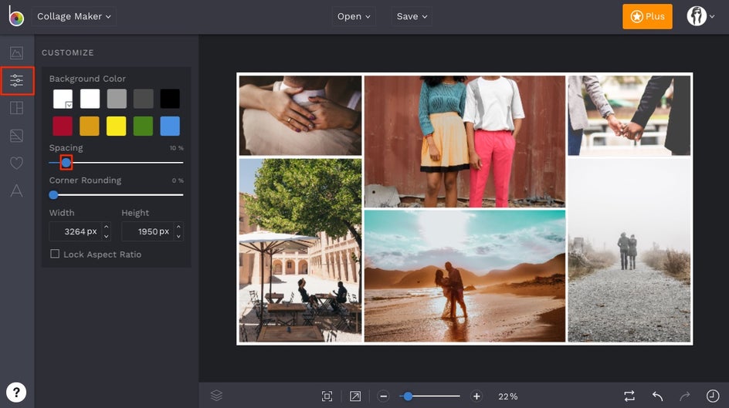The width and height of the screenshot is (729, 408).
Task: Open the Patterns sidebar icon
Action: tap(16, 136)
